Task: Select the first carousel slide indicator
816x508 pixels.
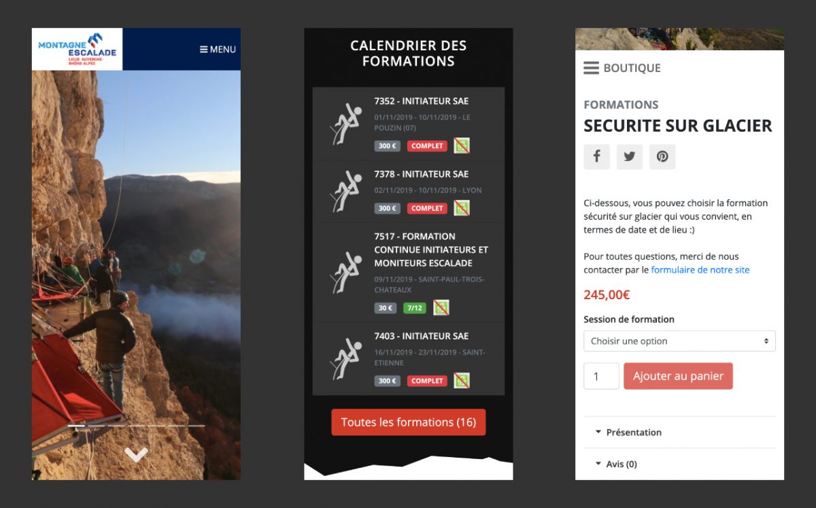Action: point(76,426)
